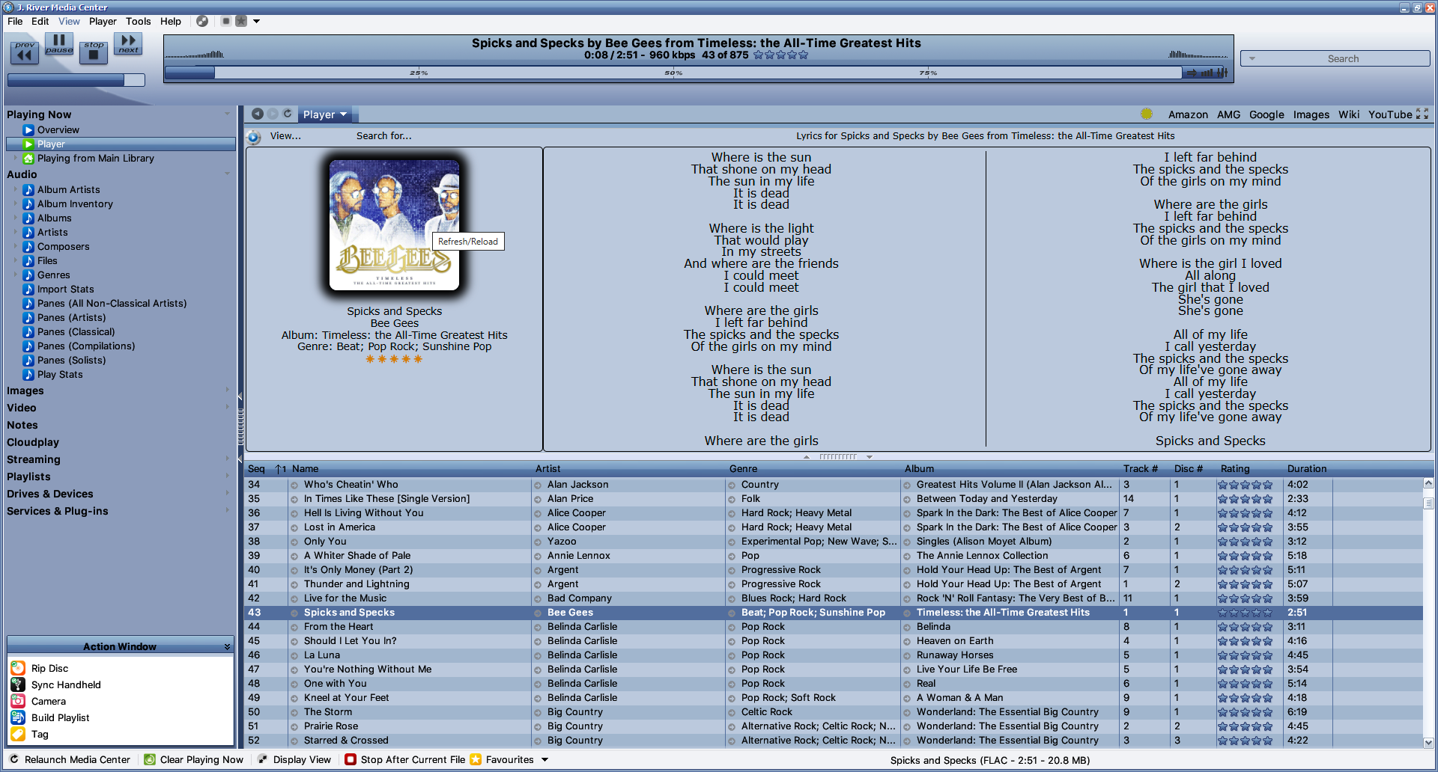This screenshot has width=1438, height=772.
Task: Refresh the view with the reload icon
Action: tap(287, 114)
